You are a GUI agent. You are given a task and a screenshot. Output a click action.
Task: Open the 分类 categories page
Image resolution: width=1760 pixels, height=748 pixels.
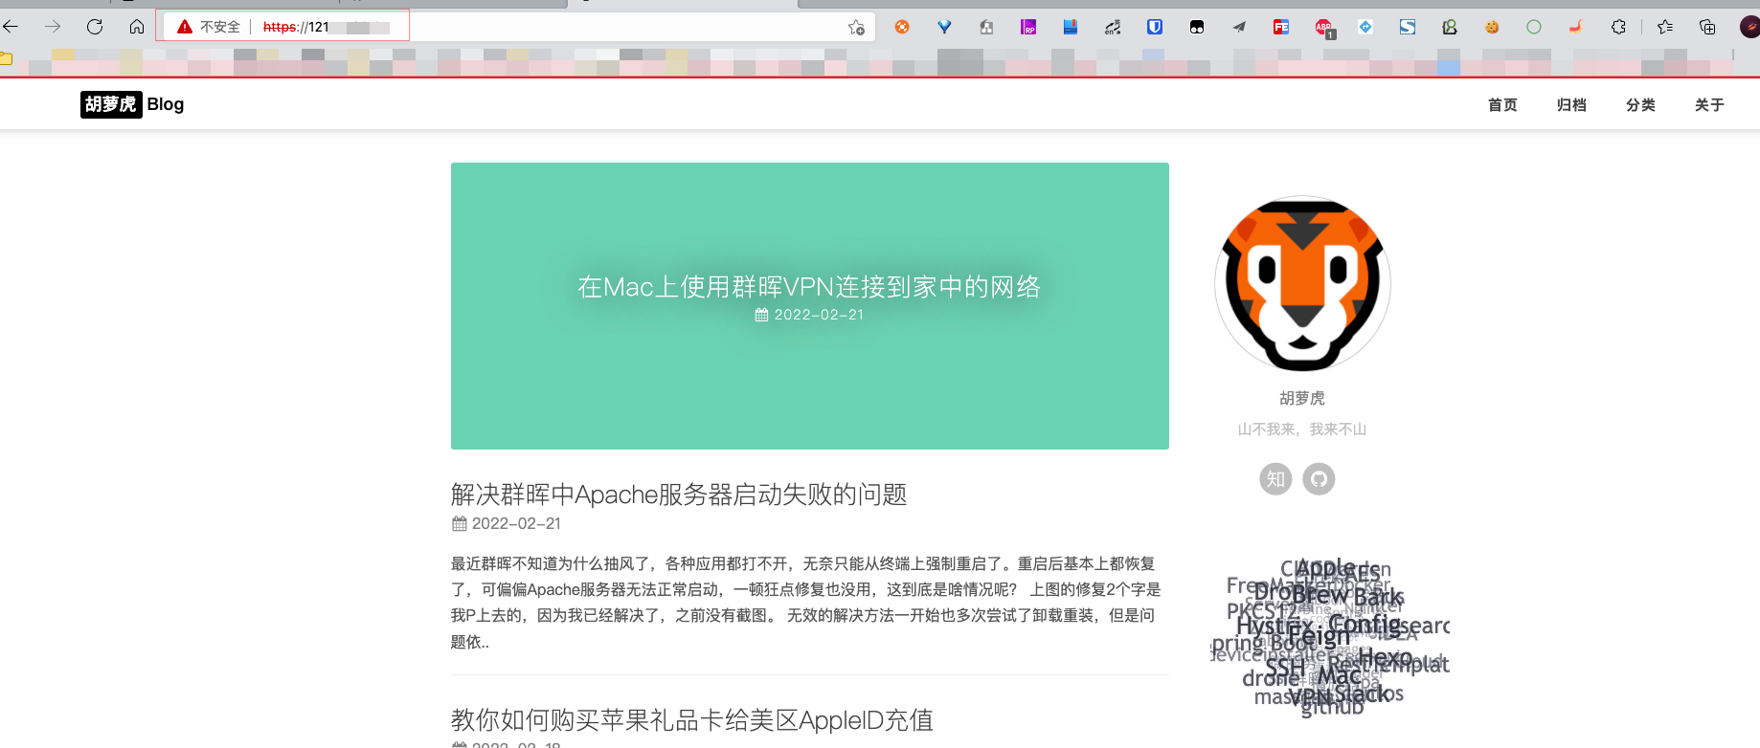point(1640,105)
